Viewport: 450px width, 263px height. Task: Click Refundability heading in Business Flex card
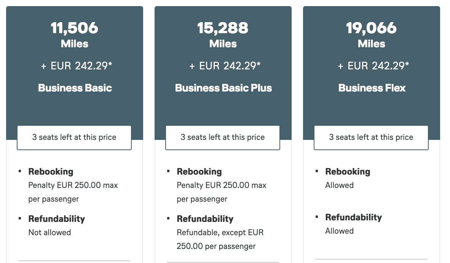tap(354, 217)
